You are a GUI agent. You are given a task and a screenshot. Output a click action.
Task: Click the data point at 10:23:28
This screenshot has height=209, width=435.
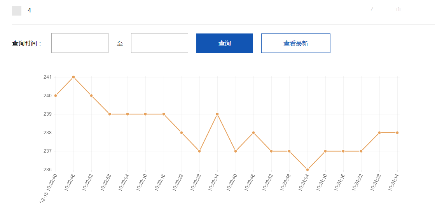199,151
